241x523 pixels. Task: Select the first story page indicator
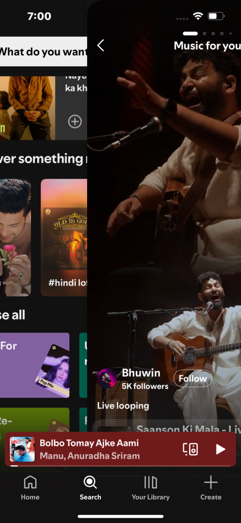[190, 33]
